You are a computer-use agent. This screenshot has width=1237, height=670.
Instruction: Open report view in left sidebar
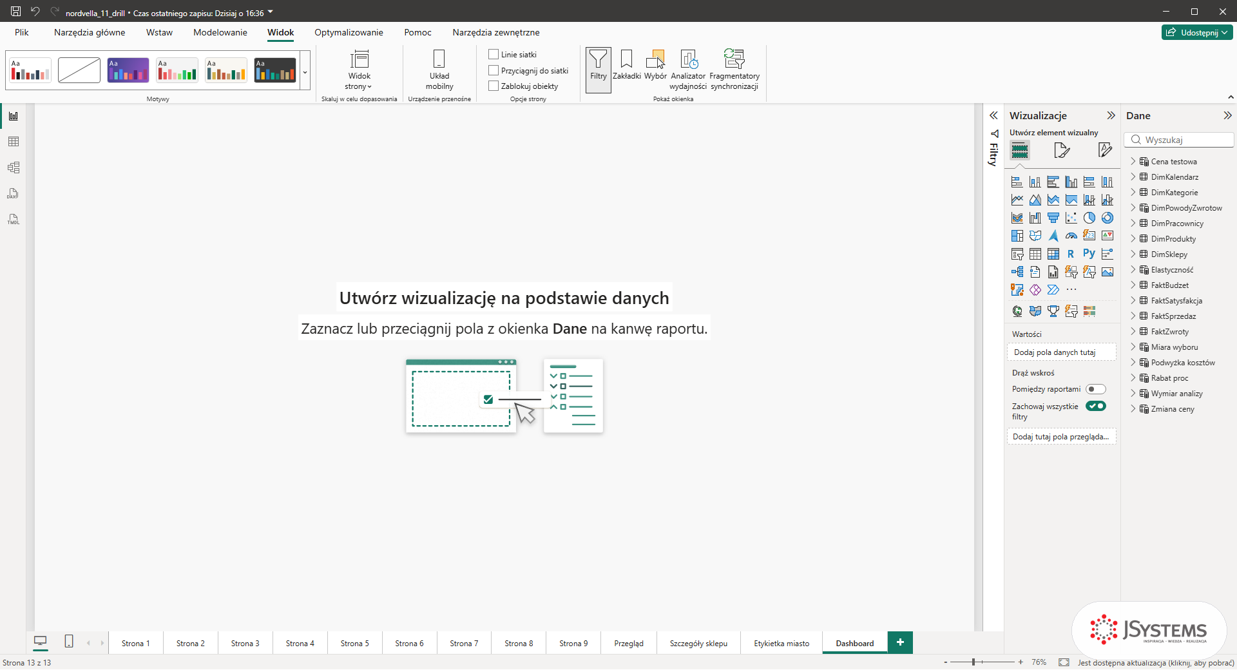click(14, 116)
